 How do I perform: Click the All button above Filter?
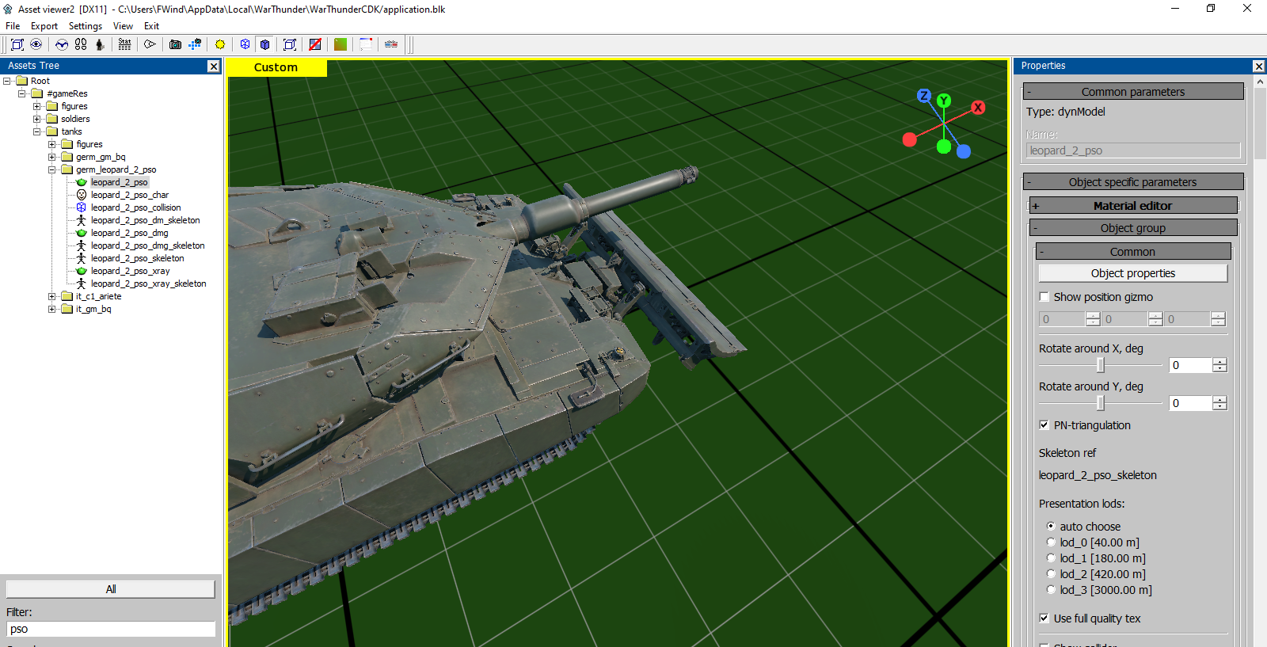pos(111,589)
